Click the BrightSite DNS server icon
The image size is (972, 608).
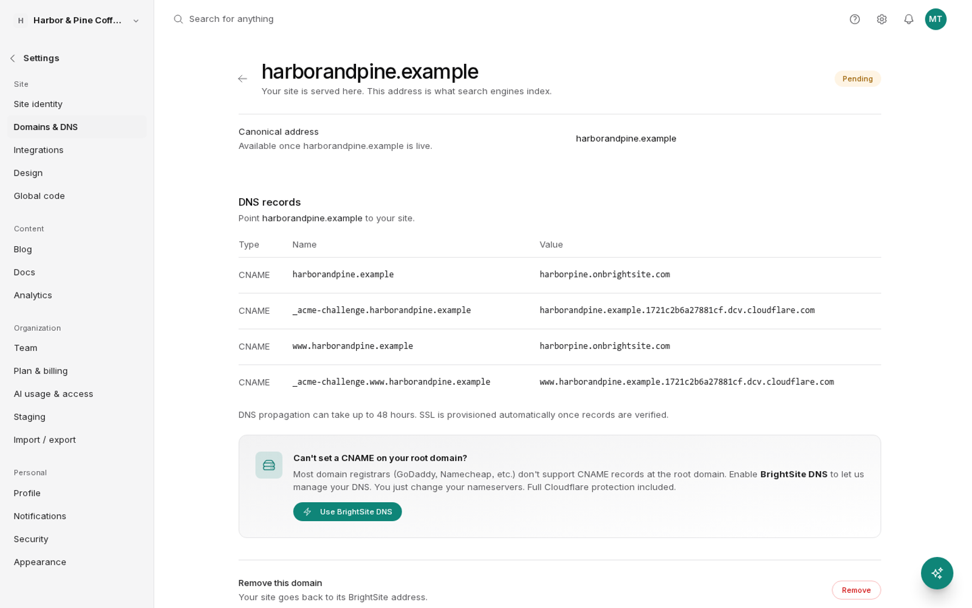point(269,465)
